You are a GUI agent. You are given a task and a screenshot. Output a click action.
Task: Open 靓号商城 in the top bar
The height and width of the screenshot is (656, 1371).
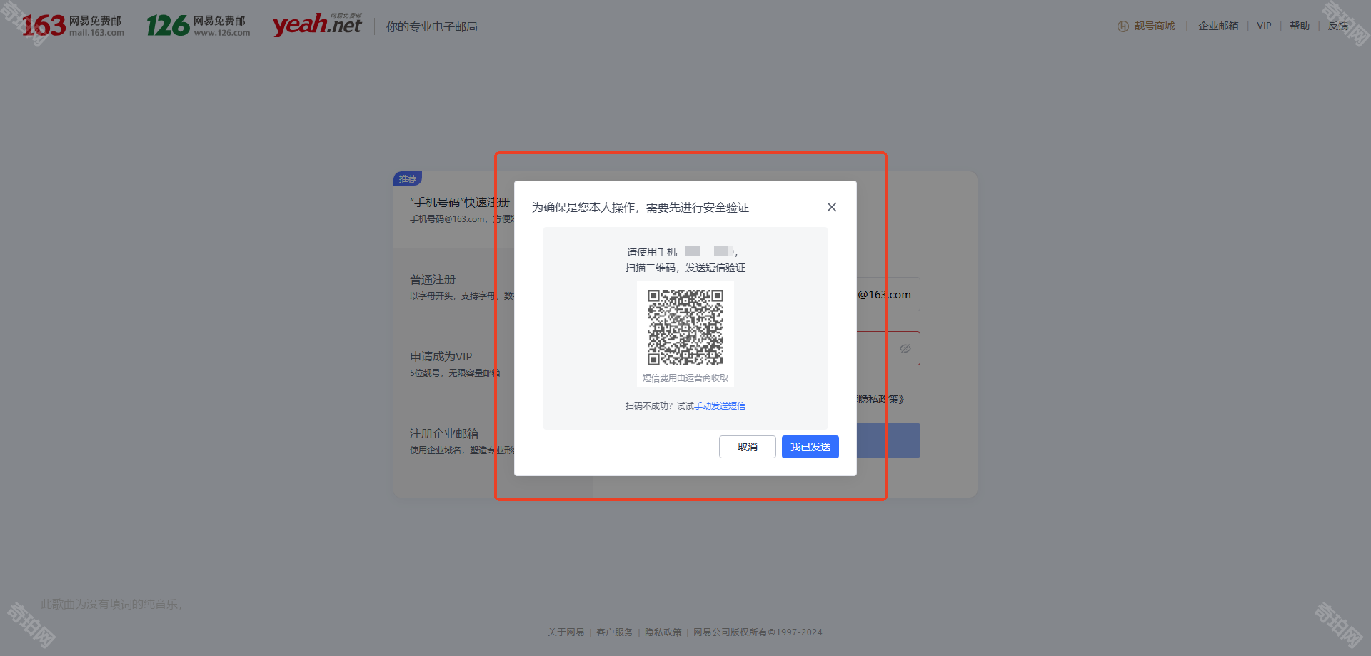(1154, 26)
